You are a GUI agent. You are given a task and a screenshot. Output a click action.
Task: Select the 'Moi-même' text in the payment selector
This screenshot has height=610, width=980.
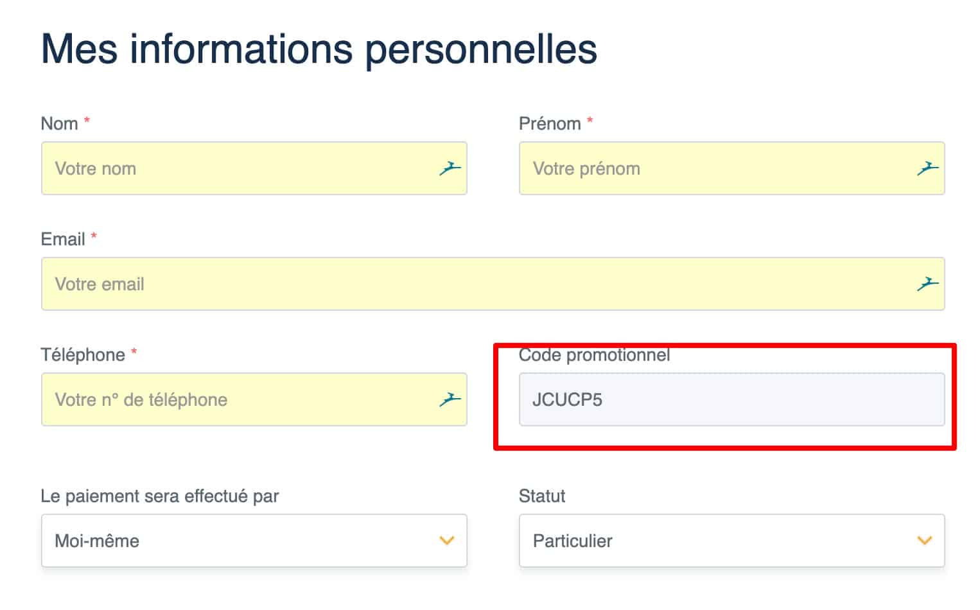point(97,541)
